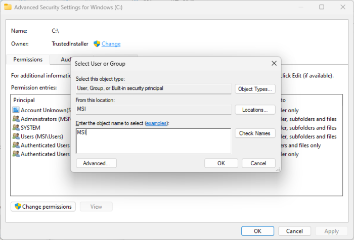Click the Users (MSI\Users) group icon

[16, 136]
